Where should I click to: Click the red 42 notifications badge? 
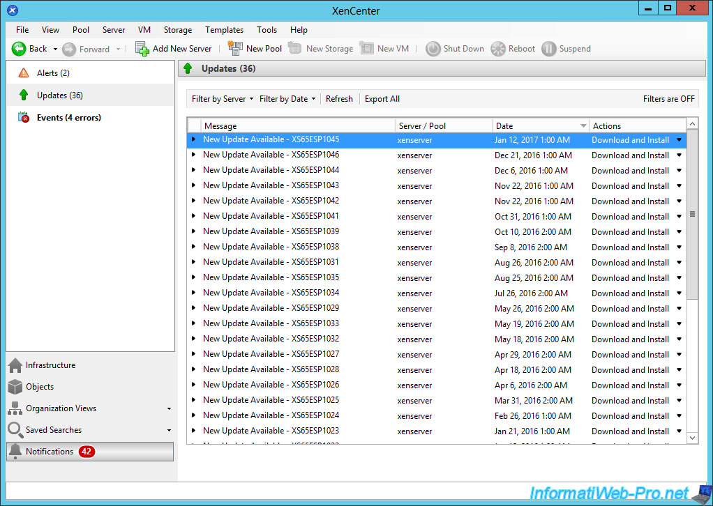click(87, 452)
